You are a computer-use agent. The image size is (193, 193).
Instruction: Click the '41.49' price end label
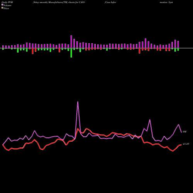tap(186, 144)
